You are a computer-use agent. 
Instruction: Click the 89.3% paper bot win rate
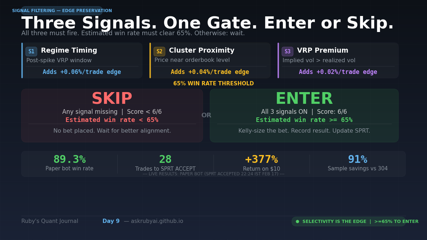(69, 160)
